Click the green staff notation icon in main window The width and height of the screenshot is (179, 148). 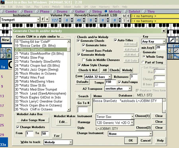click(9, 56)
